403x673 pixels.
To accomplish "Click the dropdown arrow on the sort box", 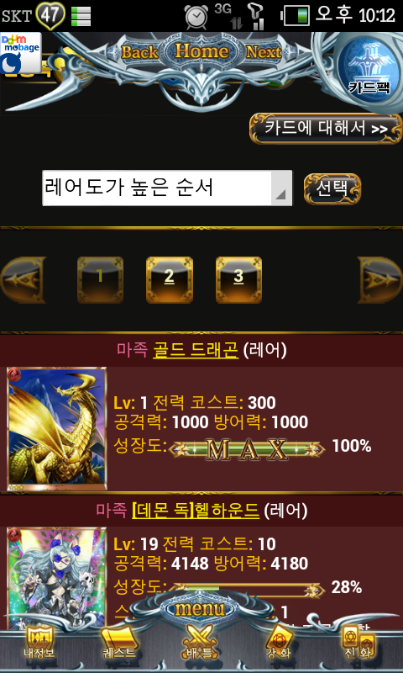I will coord(280,194).
